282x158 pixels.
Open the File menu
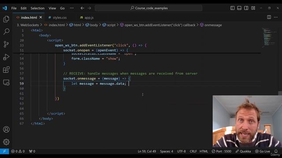[x=14, y=8]
